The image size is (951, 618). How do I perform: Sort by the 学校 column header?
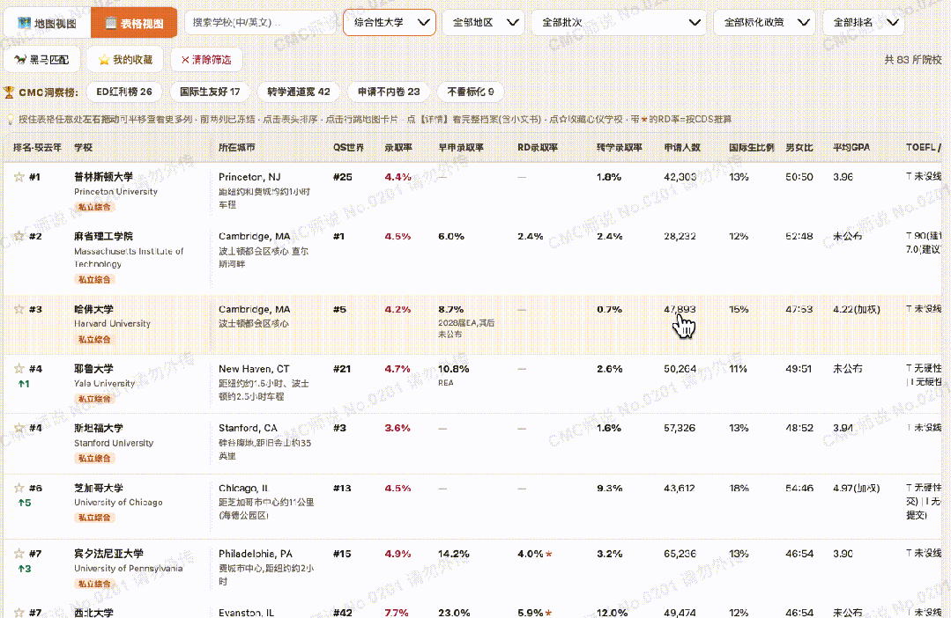click(83, 147)
